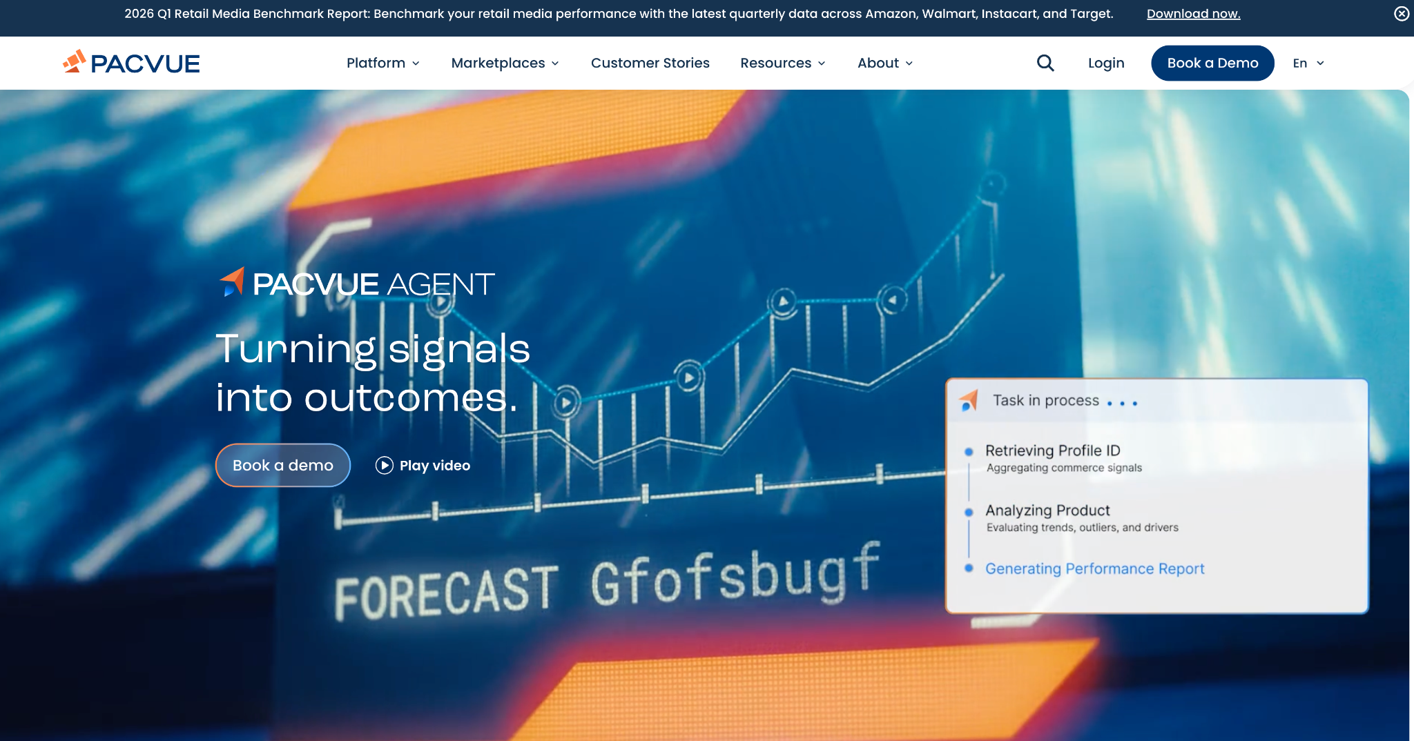
Task: Go to Customer Stories
Action: [x=650, y=63]
